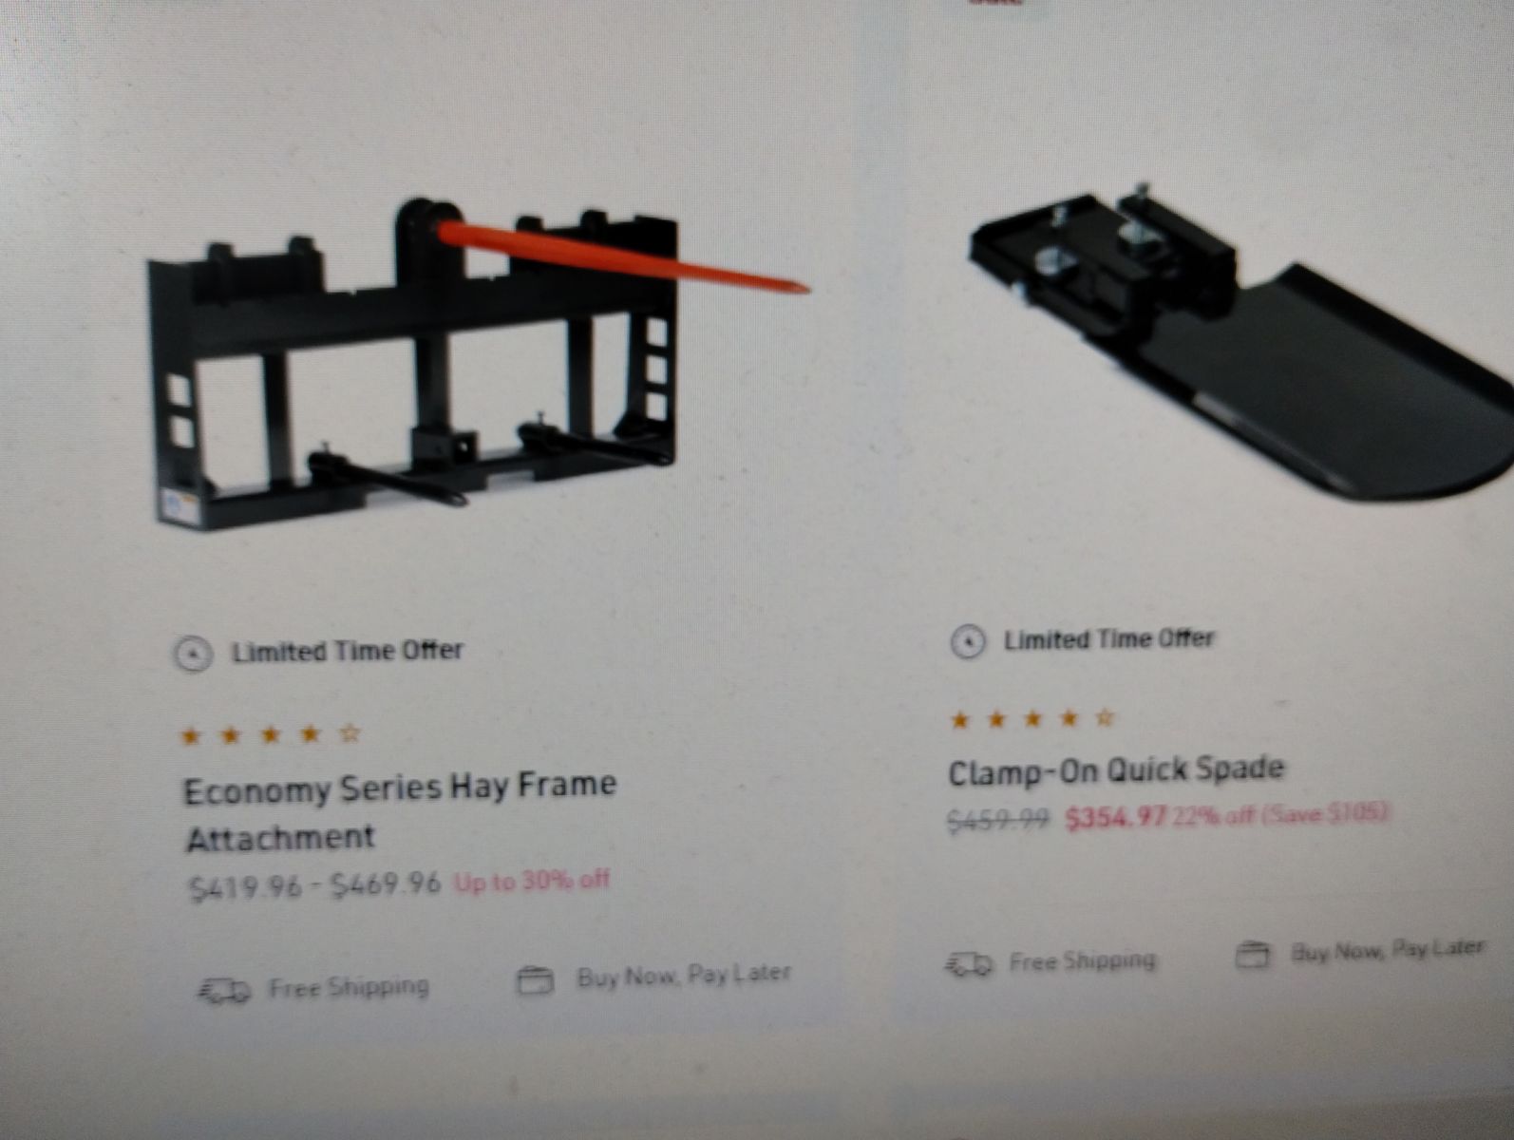Open the Clamp-On Quick Spade title link
Viewport: 1514px width, 1140px height.
(1116, 770)
